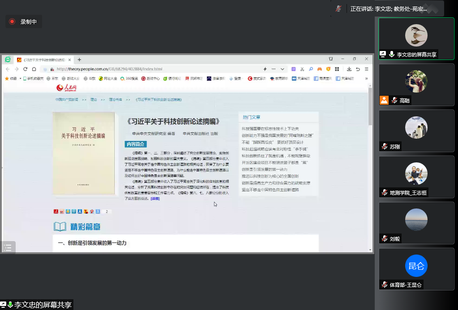Expand the favorites dropdown arrow beside 收藏
This screenshot has width=458, height=310.
(20, 78)
